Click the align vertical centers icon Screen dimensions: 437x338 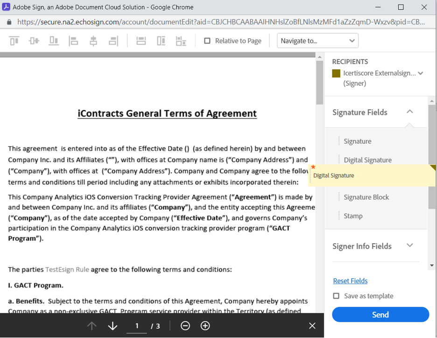point(34,41)
